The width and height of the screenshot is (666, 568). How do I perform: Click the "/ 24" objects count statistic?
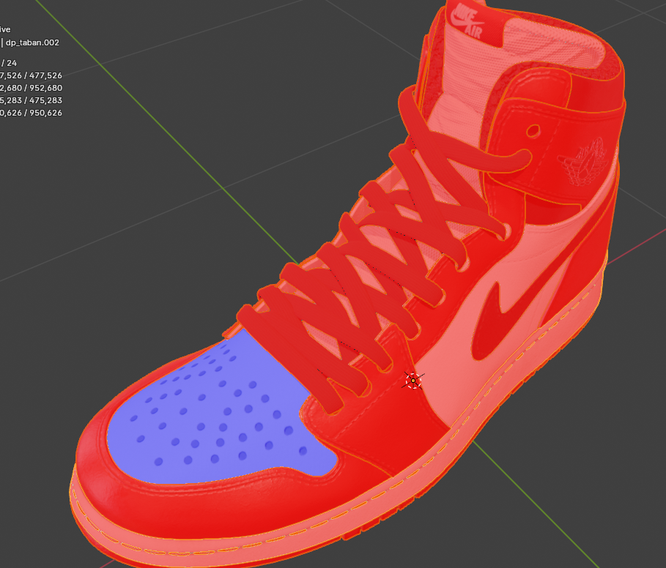click(x=9, y=63)
